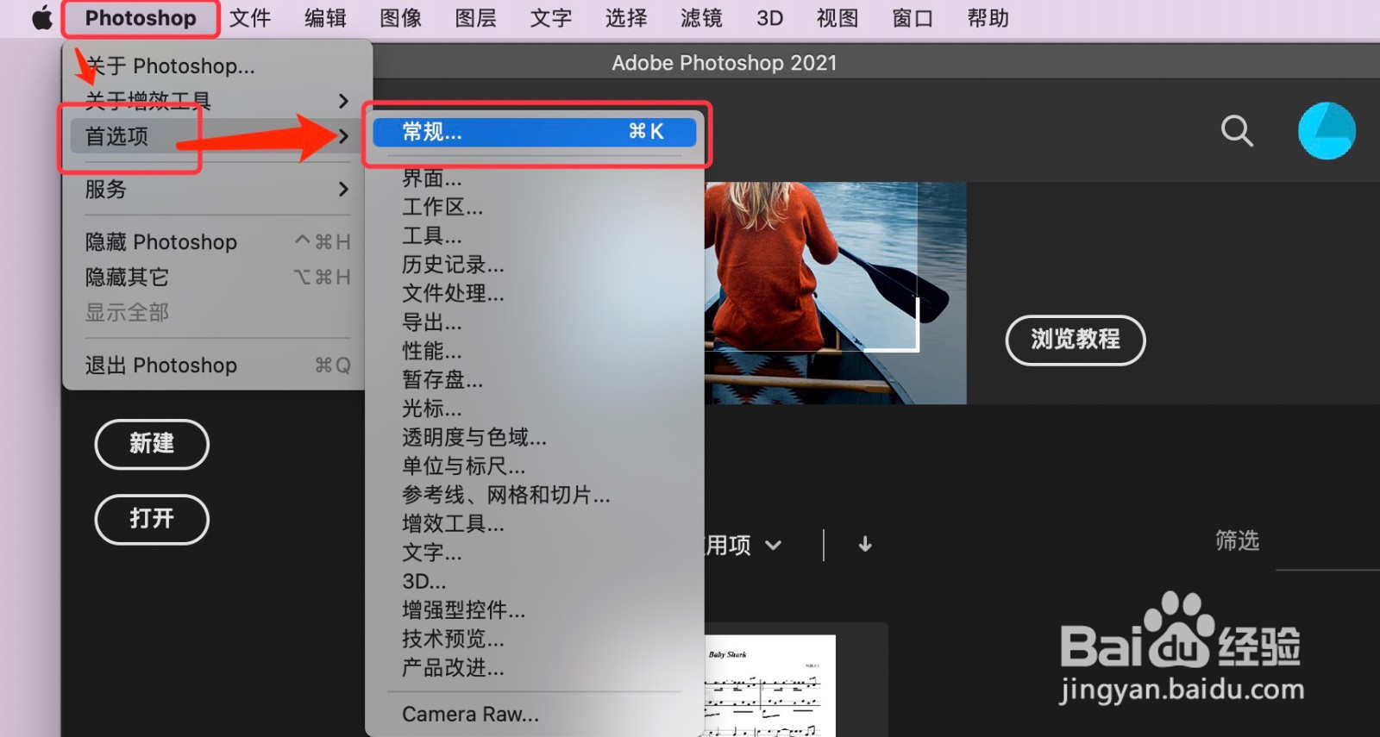1380x737 pixels.
Task: Open the Photoshop application menu
Action: coord(141,18)
